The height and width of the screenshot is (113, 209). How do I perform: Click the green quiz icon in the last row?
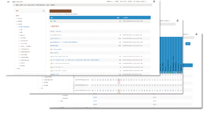51,74
